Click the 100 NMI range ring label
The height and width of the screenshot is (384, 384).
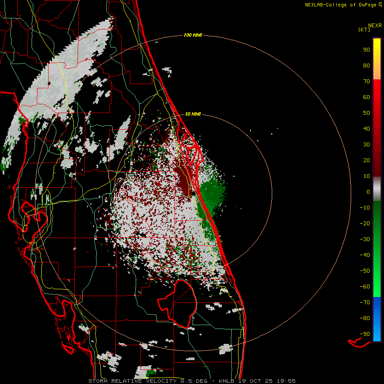click(x=193, y=35)
